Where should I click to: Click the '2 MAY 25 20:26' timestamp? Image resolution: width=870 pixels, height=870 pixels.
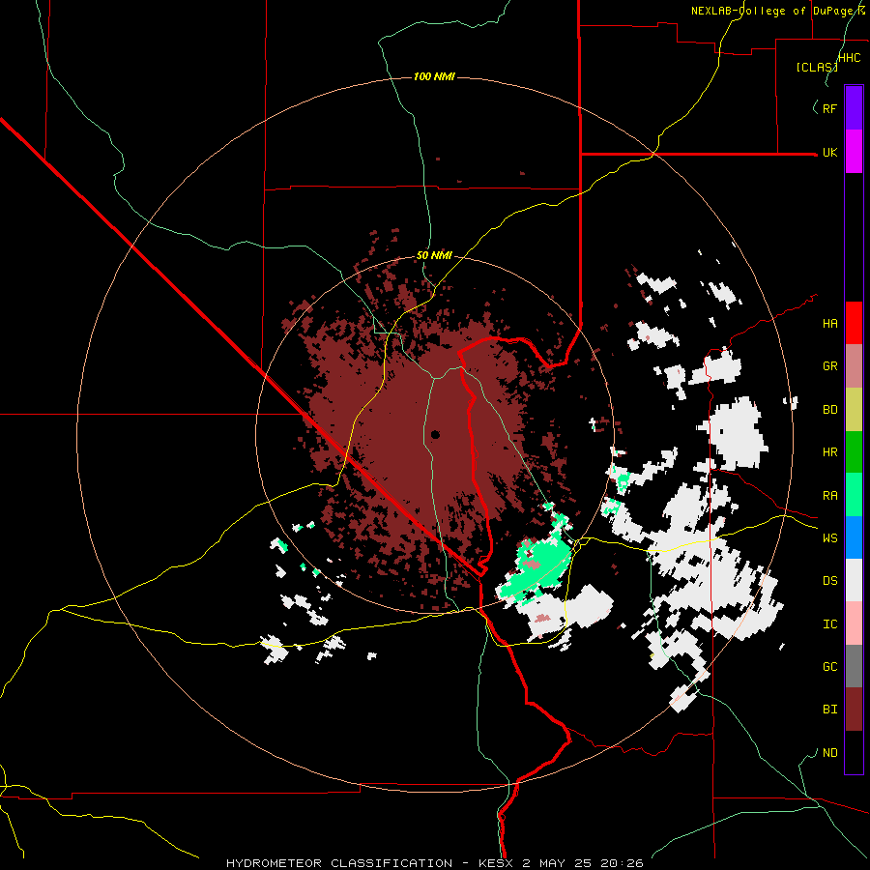583,863
